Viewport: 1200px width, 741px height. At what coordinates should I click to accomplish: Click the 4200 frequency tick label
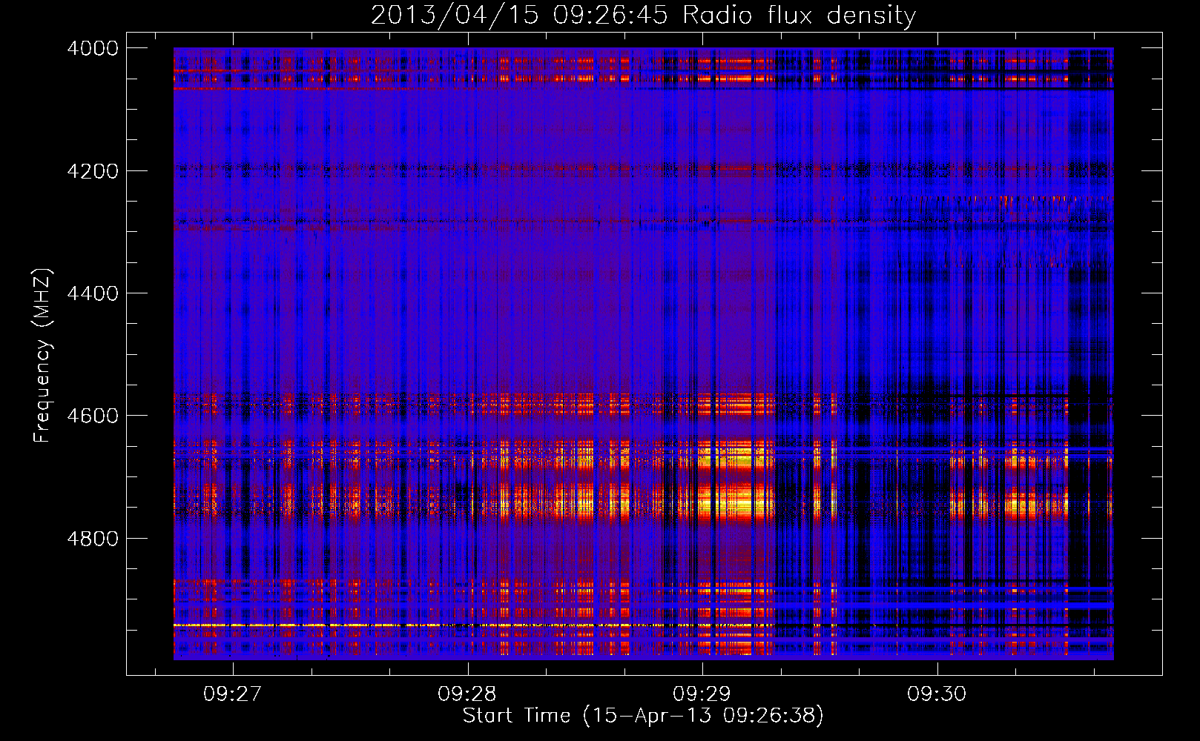tap(93, 171)
